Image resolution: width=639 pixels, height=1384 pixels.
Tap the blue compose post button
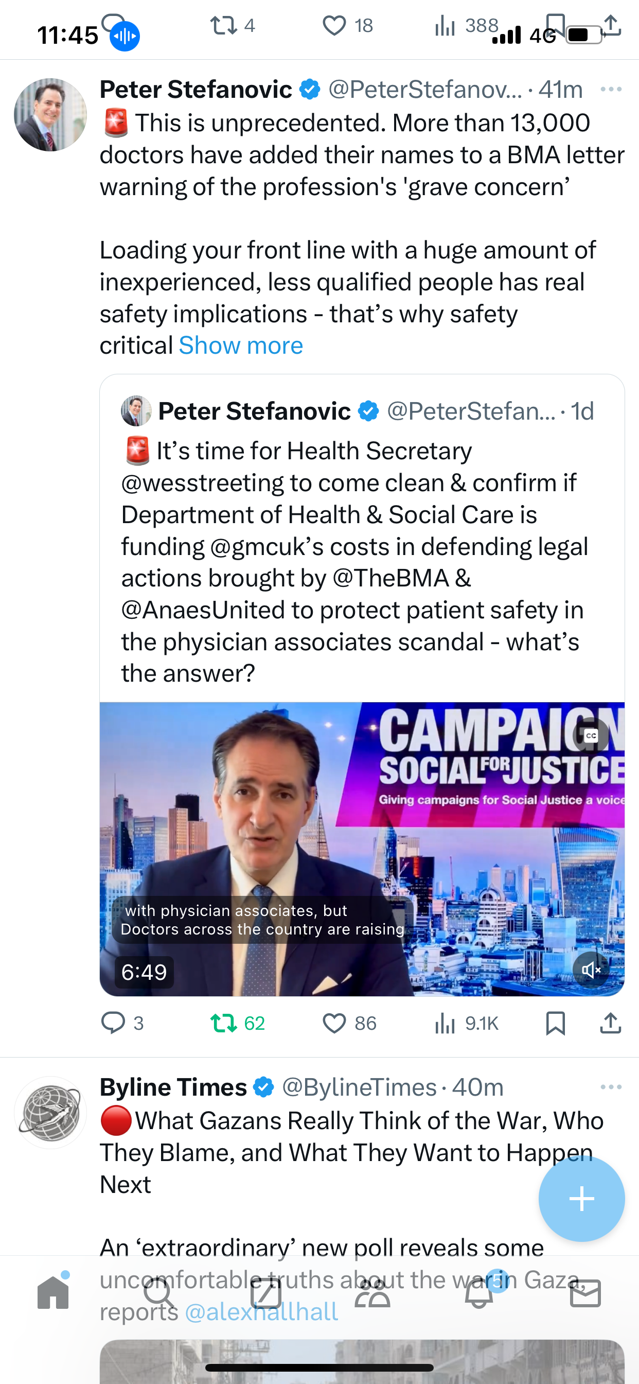pyautogui.click(x=581, y=1199)
